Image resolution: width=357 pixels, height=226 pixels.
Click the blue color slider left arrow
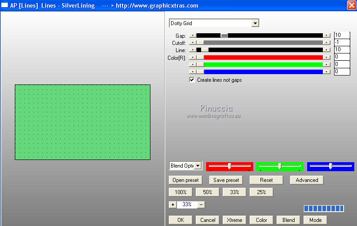(193, 72)
